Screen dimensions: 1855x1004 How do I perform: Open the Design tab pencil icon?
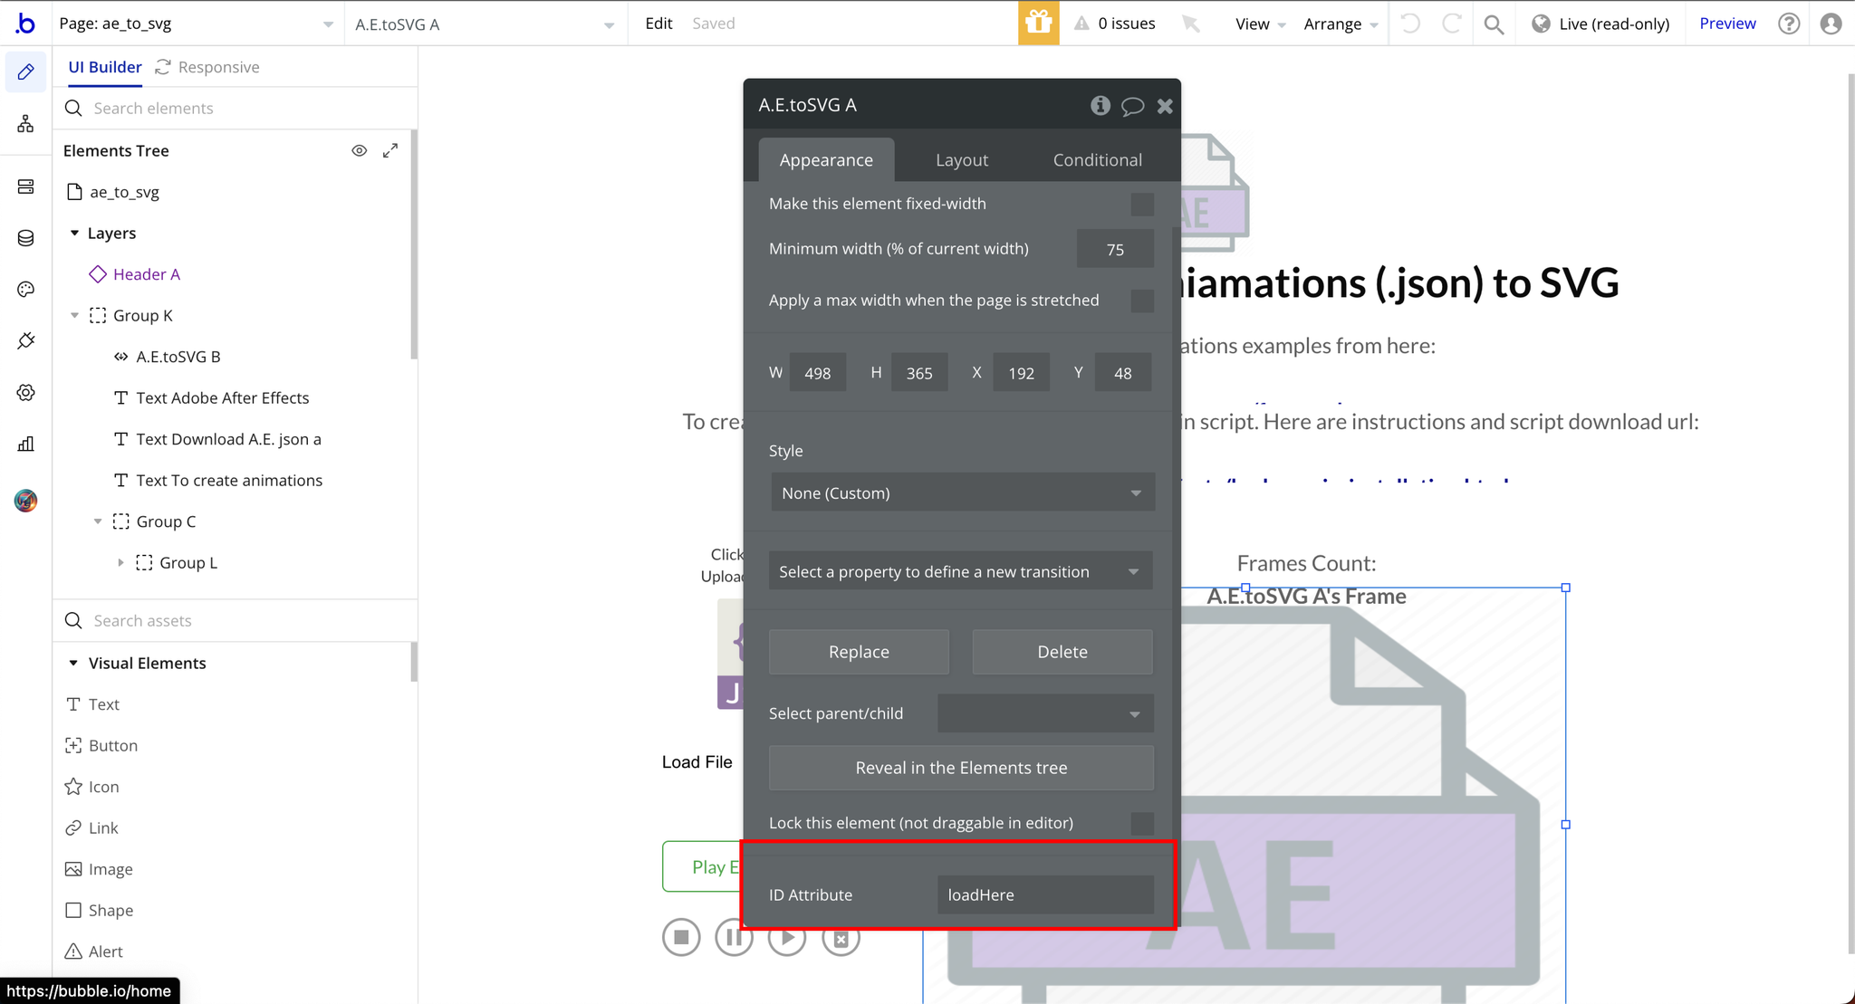[25, 72]
